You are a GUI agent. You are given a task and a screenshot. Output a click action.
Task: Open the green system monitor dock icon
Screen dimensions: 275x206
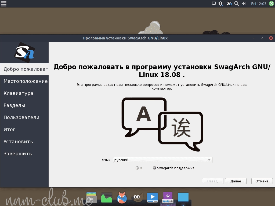point(106,198)
